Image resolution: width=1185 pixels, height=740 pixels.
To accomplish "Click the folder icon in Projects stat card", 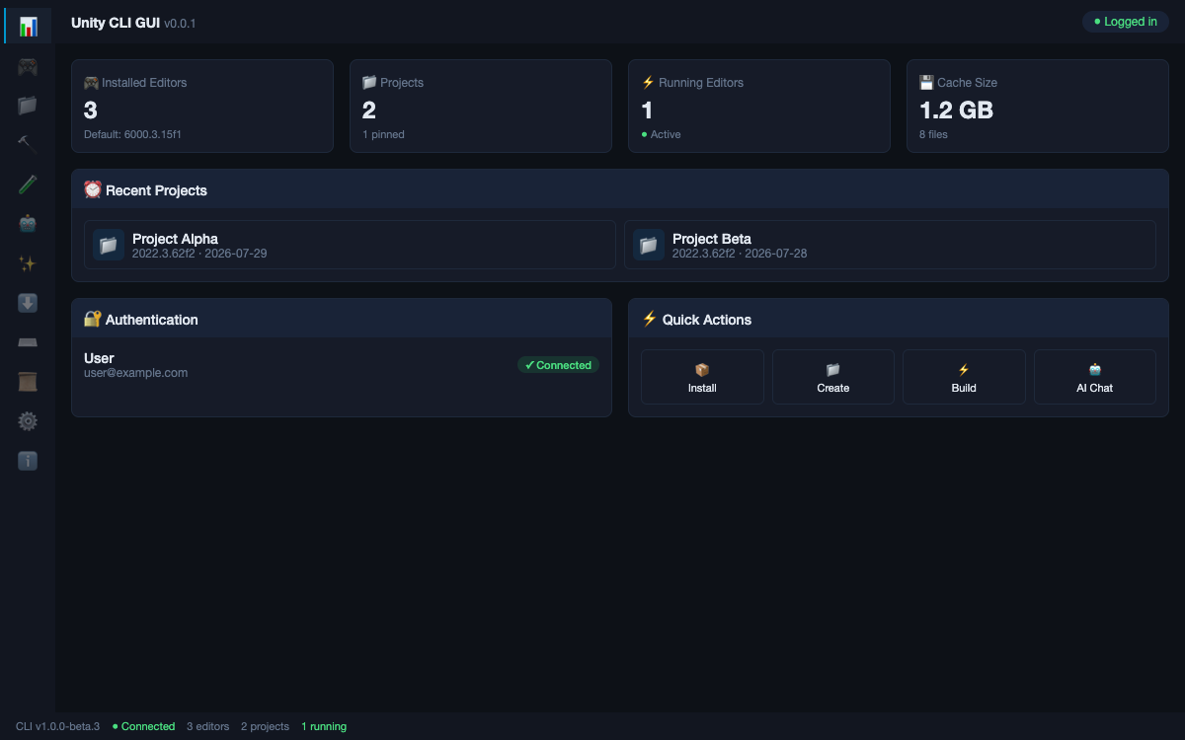I will pyautogui.click(x=369, y=83).
